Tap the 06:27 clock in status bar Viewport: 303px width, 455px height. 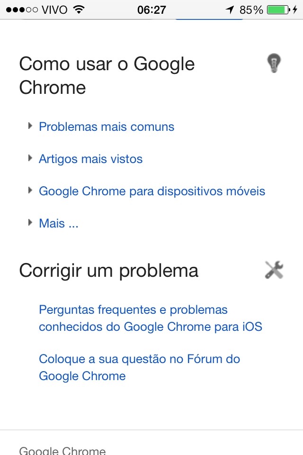[151, 10]
